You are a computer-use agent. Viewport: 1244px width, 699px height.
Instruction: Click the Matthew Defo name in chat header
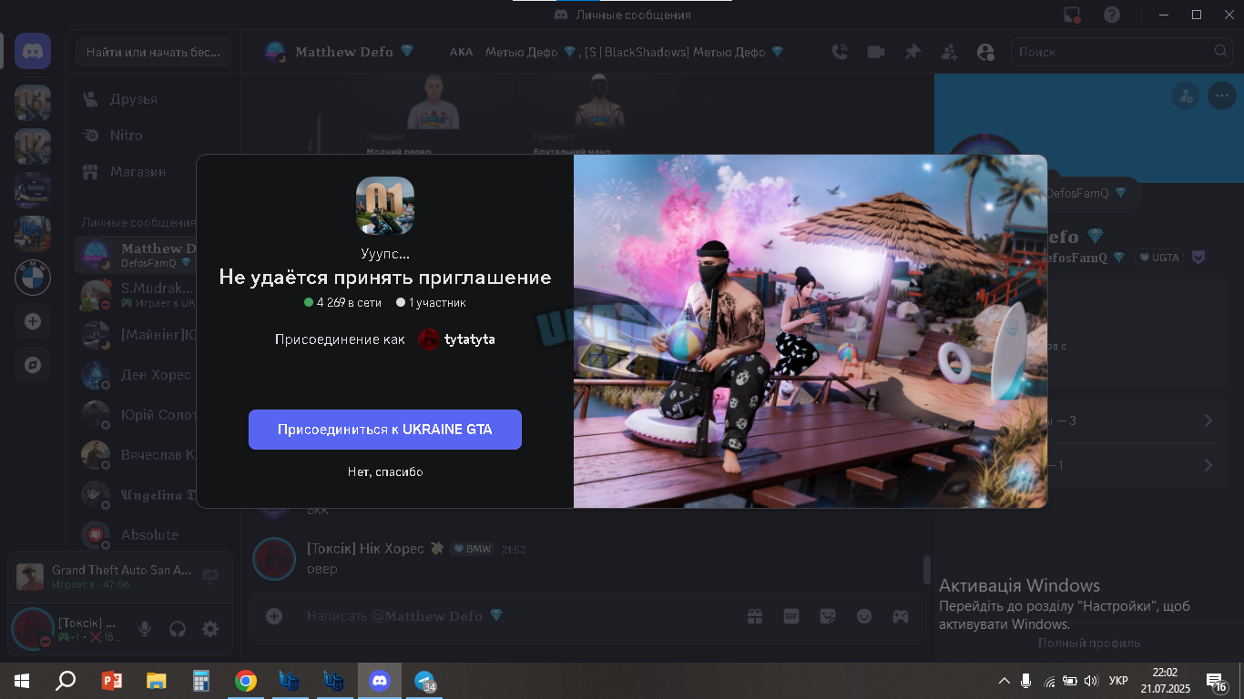pyautogui.click(x=344, y=52)
